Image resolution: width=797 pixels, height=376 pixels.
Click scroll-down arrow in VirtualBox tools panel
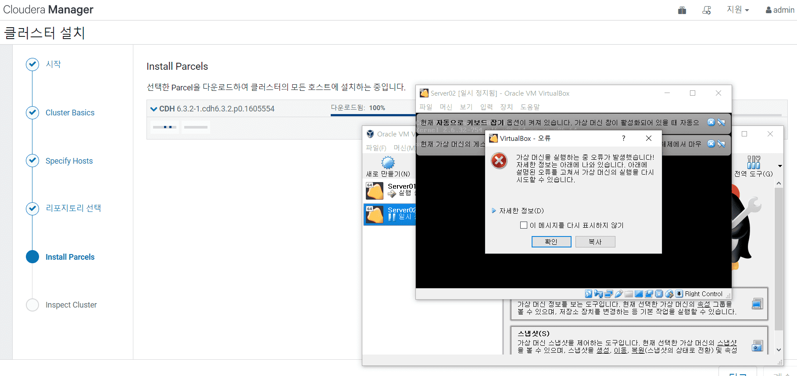point(779,350)
